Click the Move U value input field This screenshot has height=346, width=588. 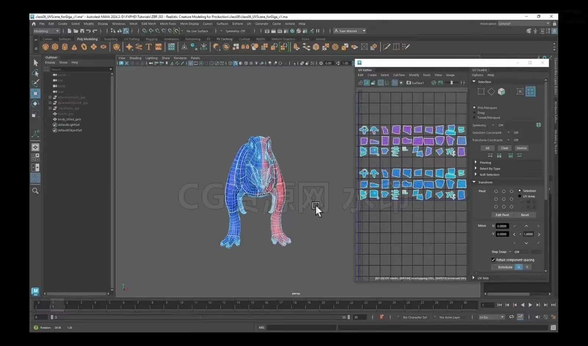point(502,226)
